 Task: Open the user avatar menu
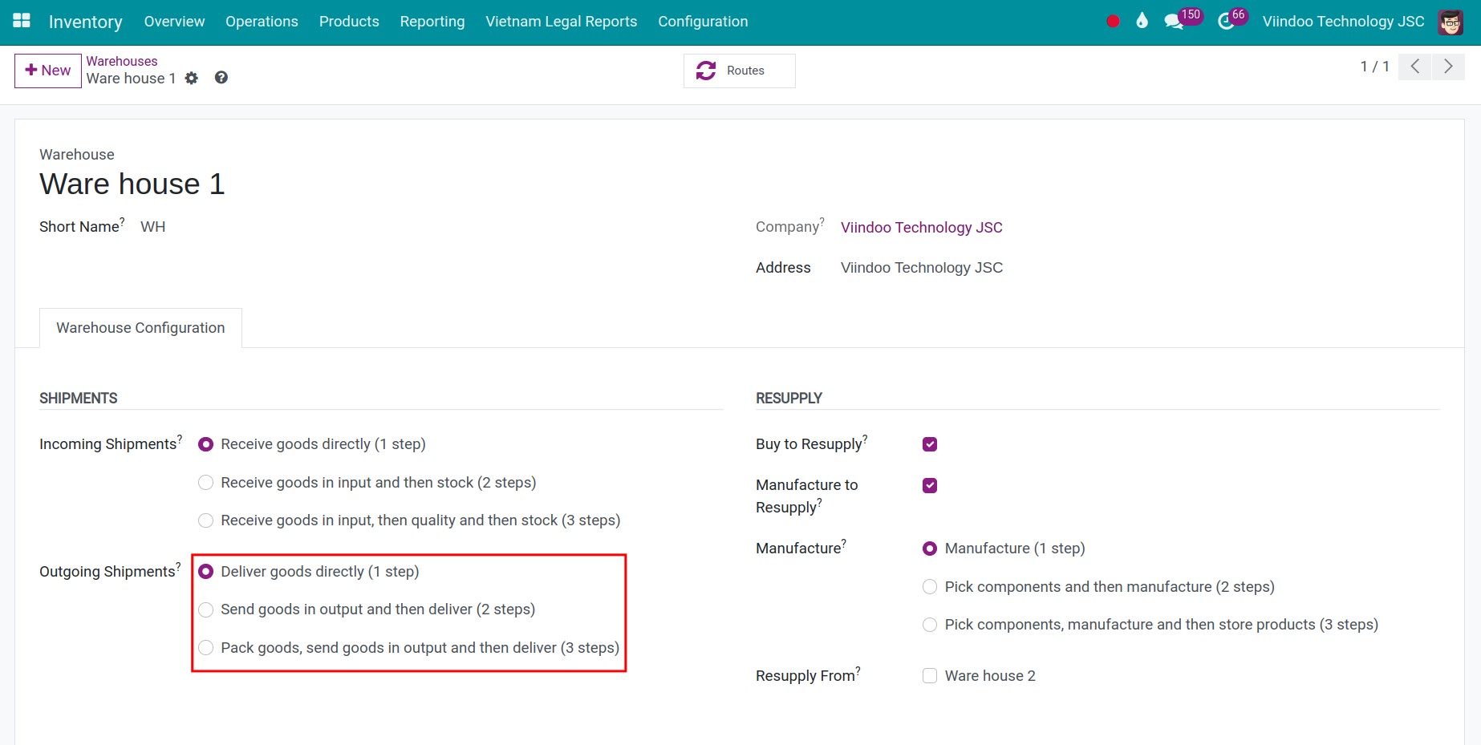click(x=1451, y=22)
